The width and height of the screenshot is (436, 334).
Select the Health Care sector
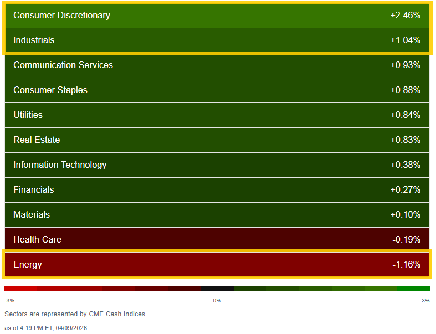[217, 240]
